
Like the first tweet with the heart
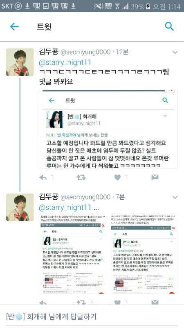[118, 178]
